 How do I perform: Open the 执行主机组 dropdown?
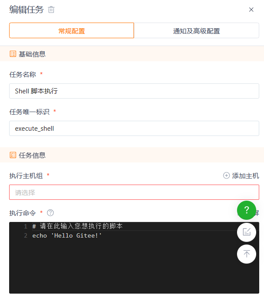(x=134, y=192)
